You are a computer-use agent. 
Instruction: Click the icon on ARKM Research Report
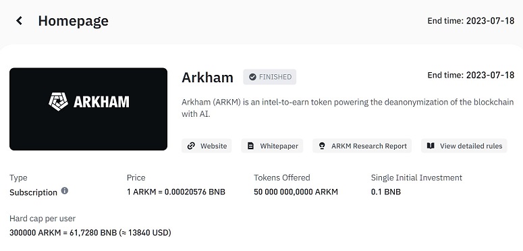(x=322, y=146)
